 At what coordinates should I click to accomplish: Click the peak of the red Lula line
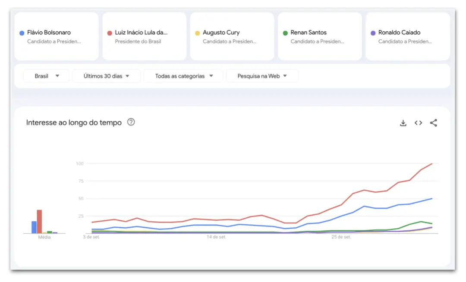431,164
